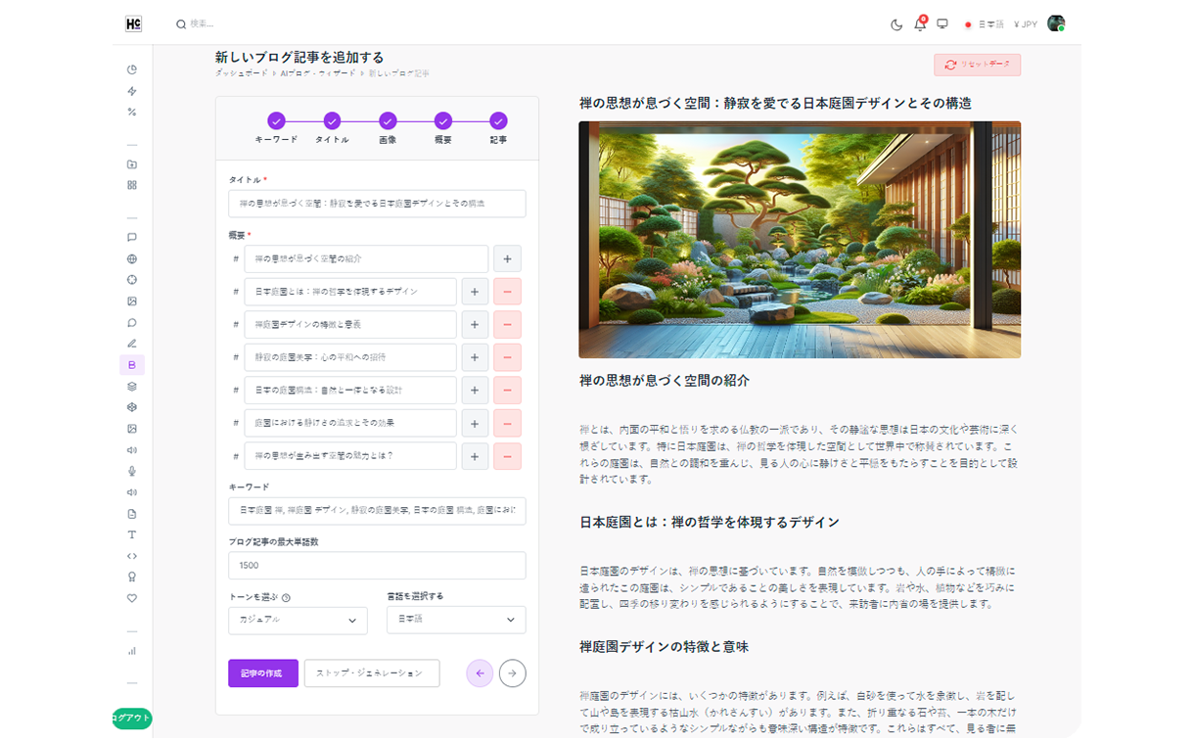Open the speaker icon directly above the microphone
1194x742 pixels.
(x=132, y=450)
